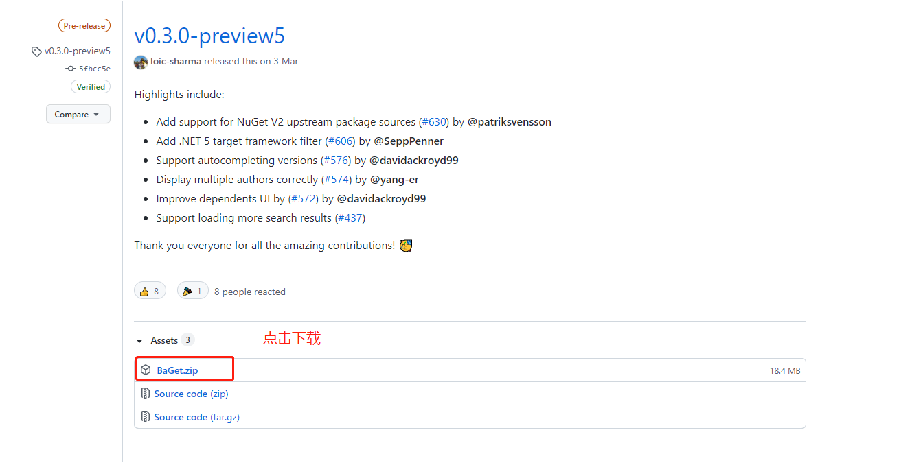Open the Compare dropdown
Screen dimensions: 912x474
(78, 115)
